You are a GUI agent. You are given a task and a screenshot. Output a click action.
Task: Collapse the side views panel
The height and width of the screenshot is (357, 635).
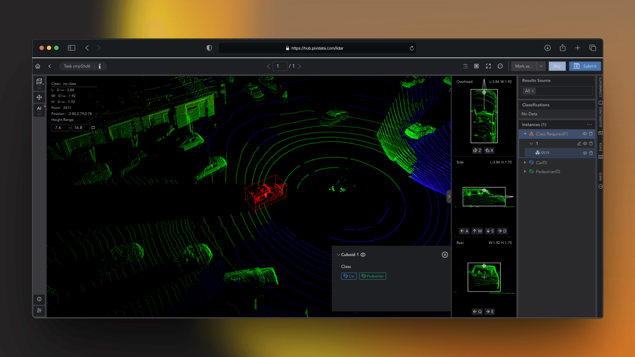pyautogui.click(x=449, y=196)
